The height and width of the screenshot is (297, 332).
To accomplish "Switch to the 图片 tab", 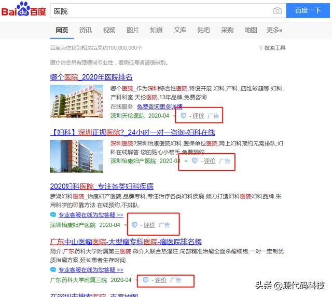I will pos(133,30).
